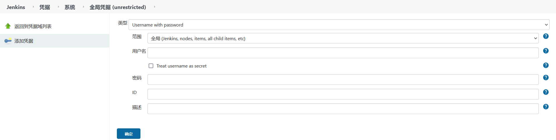Viewport: 556px width, 140px height.
Task: Focus the 用户名 input field
Action: [x=343, y=53]
